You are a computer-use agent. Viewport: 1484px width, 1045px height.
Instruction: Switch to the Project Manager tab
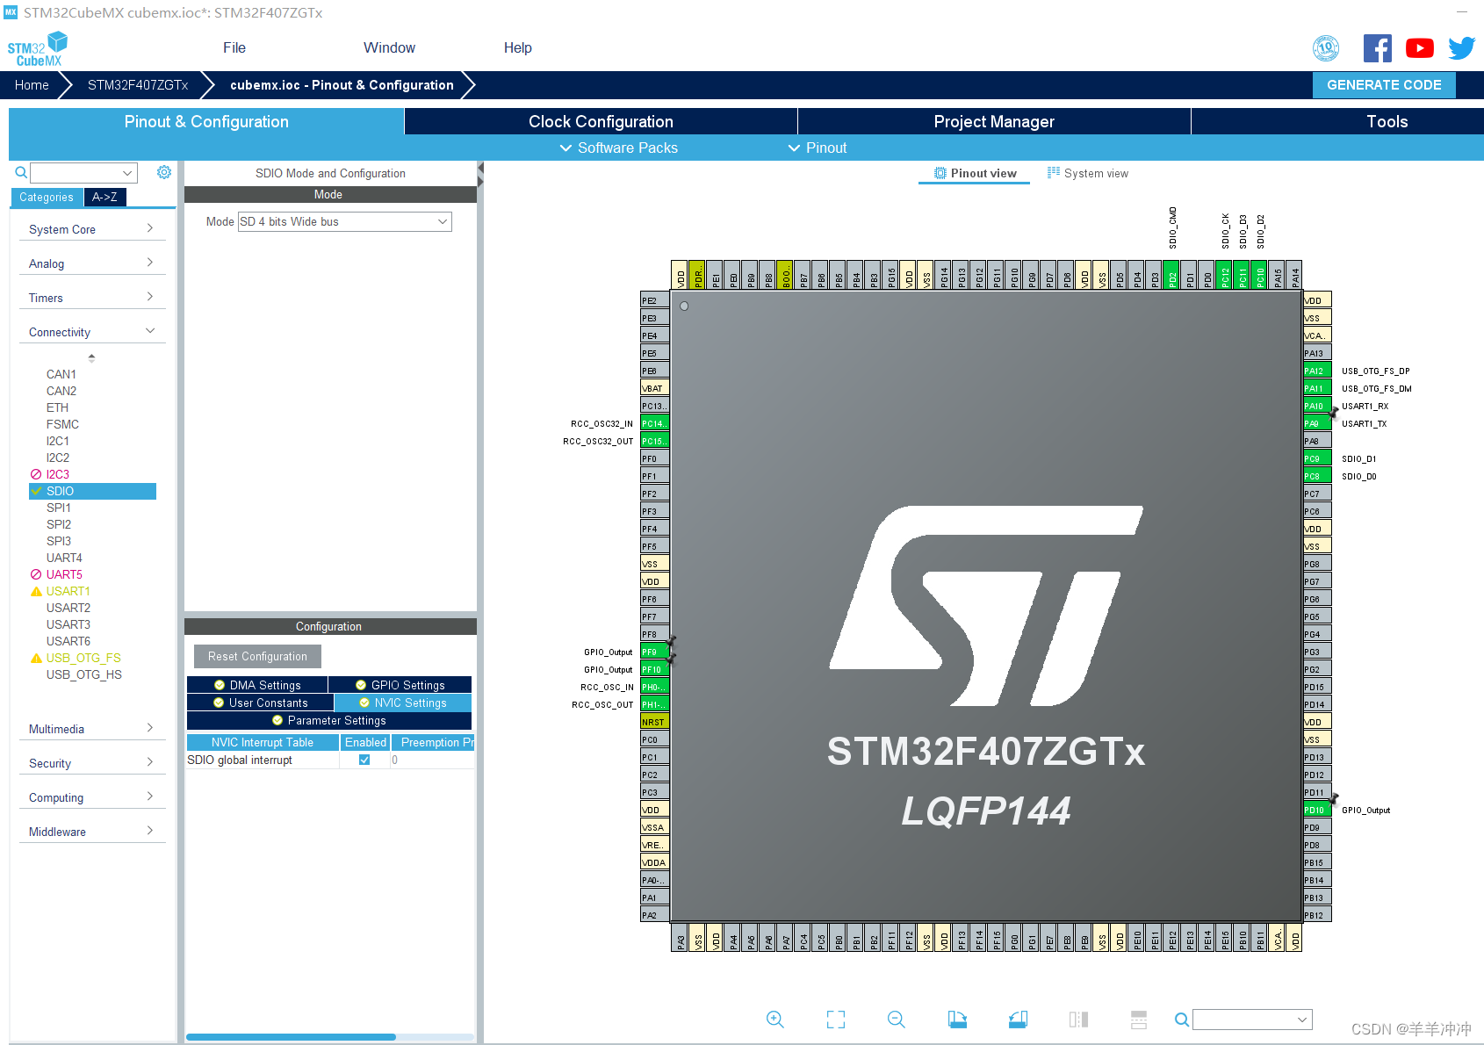tap(994, 121)
